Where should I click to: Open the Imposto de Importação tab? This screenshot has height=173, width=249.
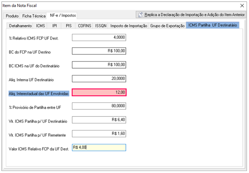coord(129,26)
